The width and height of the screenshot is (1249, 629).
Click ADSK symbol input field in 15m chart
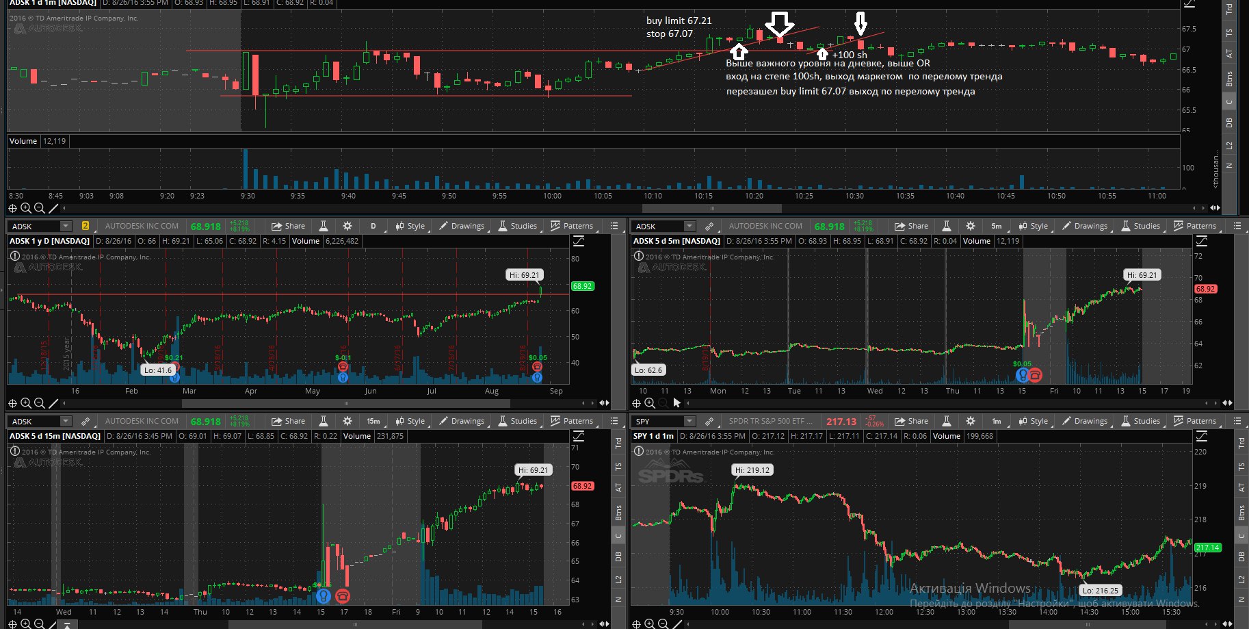[36, 421]
